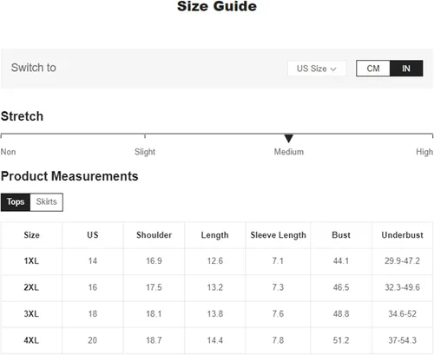This screenshot has height=355, width=434.
Task: Click the Length column header
Action: pos(214,235)
